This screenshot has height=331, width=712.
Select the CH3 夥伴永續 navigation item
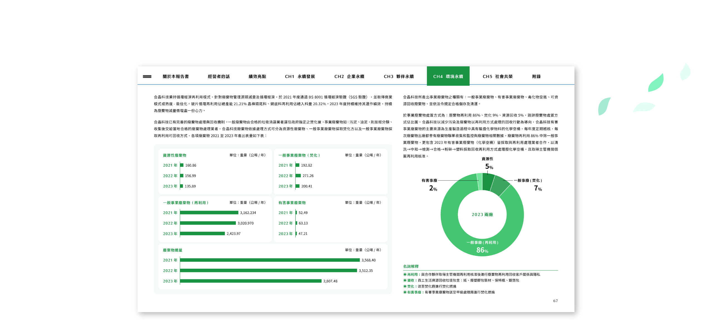click(x=399, y=76)
